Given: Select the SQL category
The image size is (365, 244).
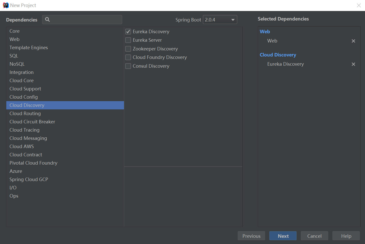Looking at the screenshot, I should [x=65, y=56].
